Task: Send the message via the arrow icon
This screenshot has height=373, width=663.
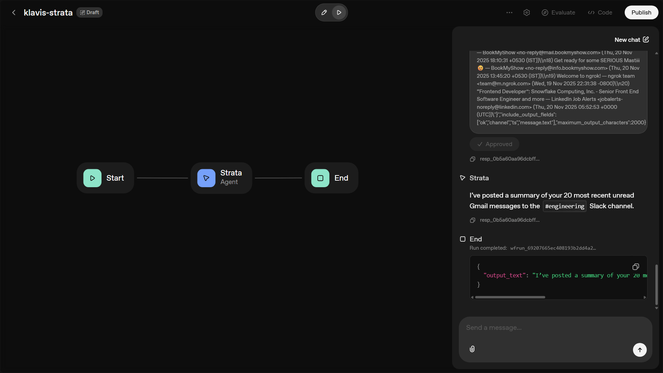Action: click(640, 350)
